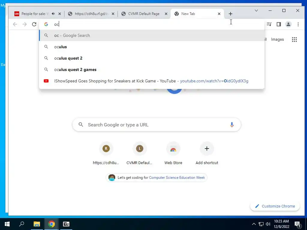The height and width of the screenshot is (230, 307).
Task: Close the 'People for sale' tab
Action: [x=60, y=14]
